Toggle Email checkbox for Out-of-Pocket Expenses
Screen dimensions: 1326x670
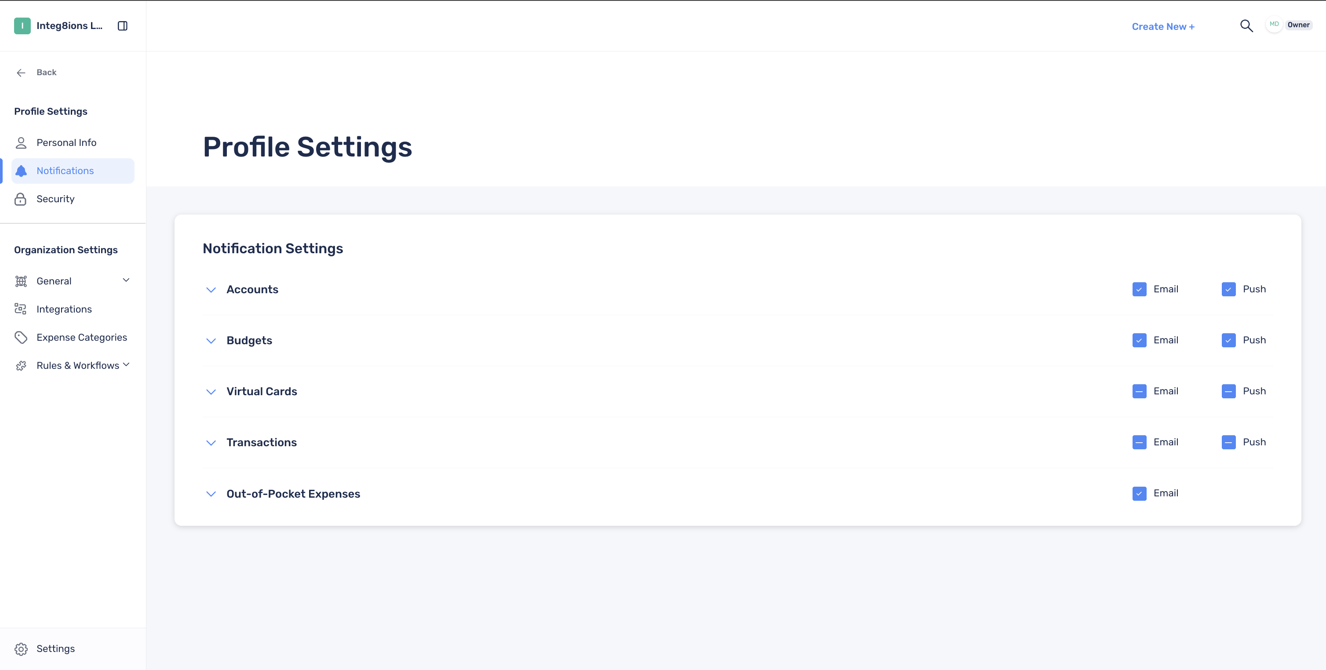[x=1139, y=494]
